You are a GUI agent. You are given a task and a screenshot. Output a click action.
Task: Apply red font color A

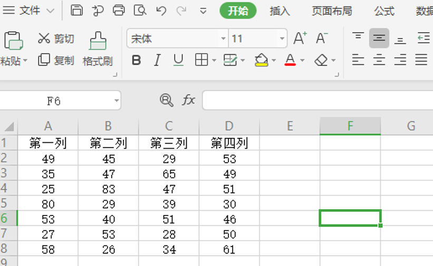pyautogui.click(x=290, y=60)
